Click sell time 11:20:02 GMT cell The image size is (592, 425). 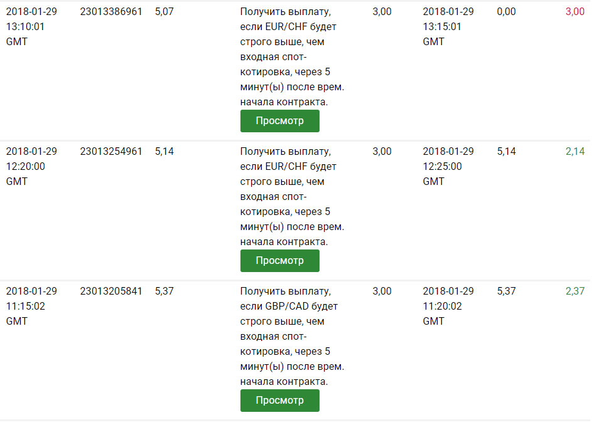[448, 306]
